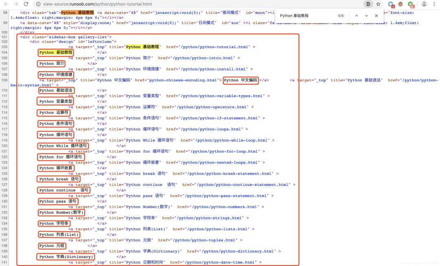Click the "sidebar-box gallery-list" class value on line 101
Viewport: 440px width, 266px height.
[78, 37]
